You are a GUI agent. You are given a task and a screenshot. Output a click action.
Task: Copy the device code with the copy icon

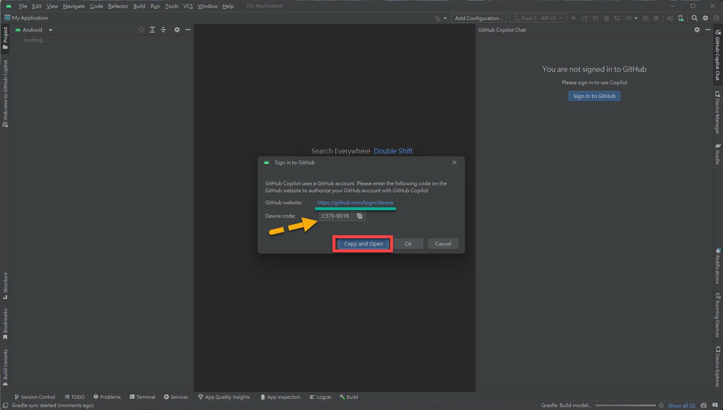point(359,216)
